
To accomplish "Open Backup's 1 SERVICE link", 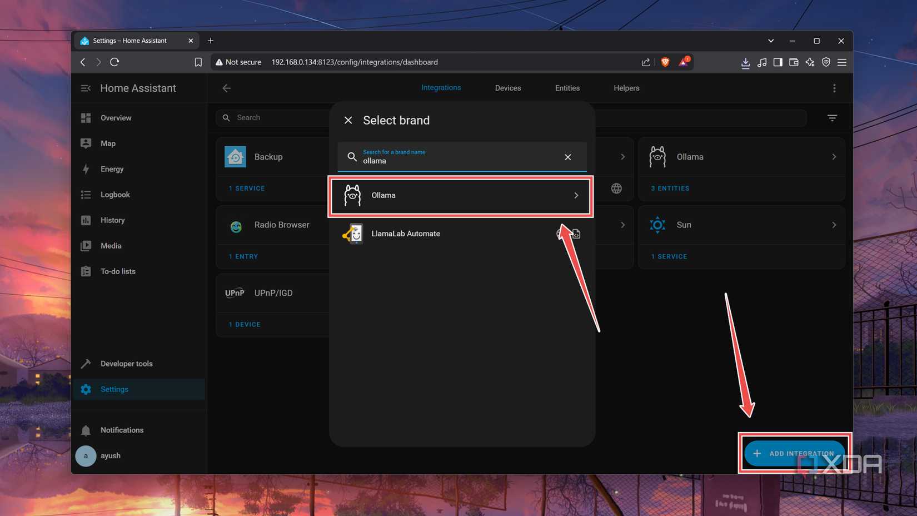I will (247, 188).
